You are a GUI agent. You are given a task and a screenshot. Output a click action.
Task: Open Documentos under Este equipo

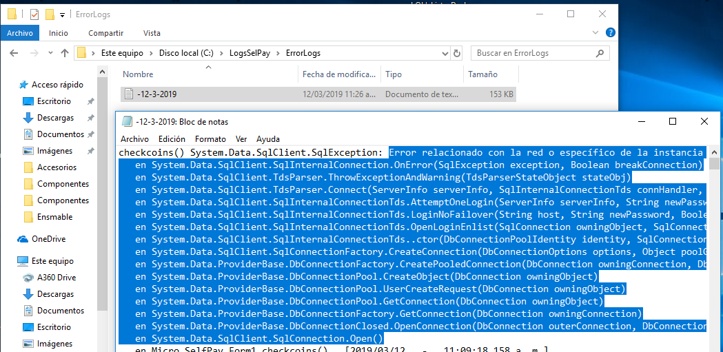point(60,311)
